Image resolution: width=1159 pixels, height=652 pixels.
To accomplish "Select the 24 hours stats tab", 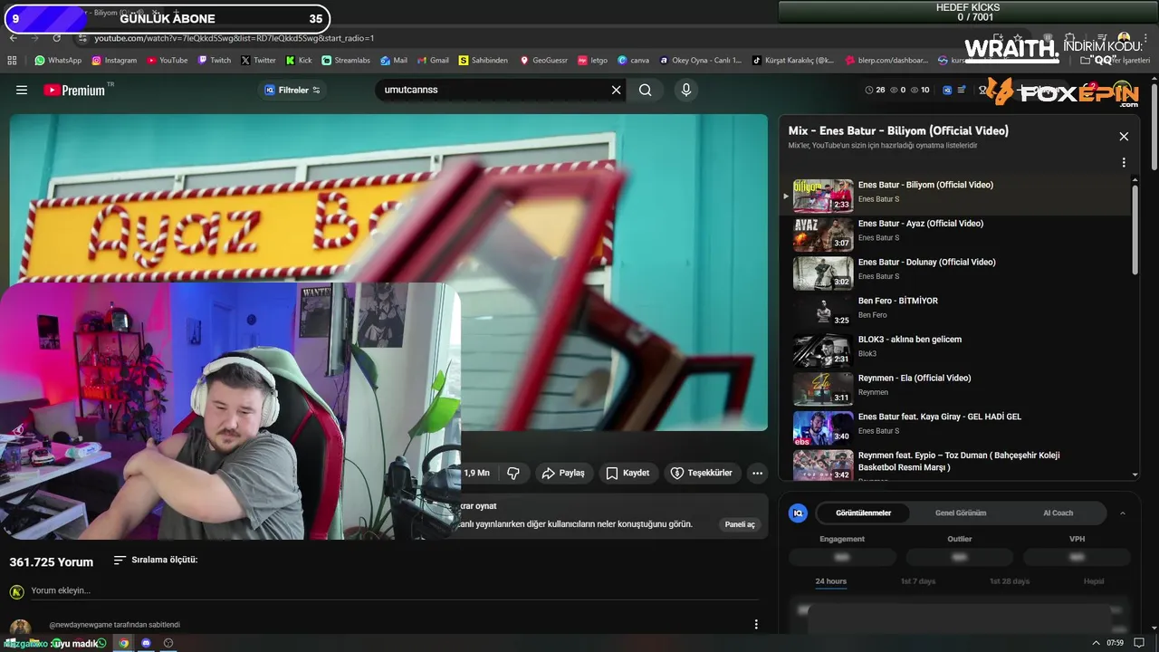I will tap(830, 581).
